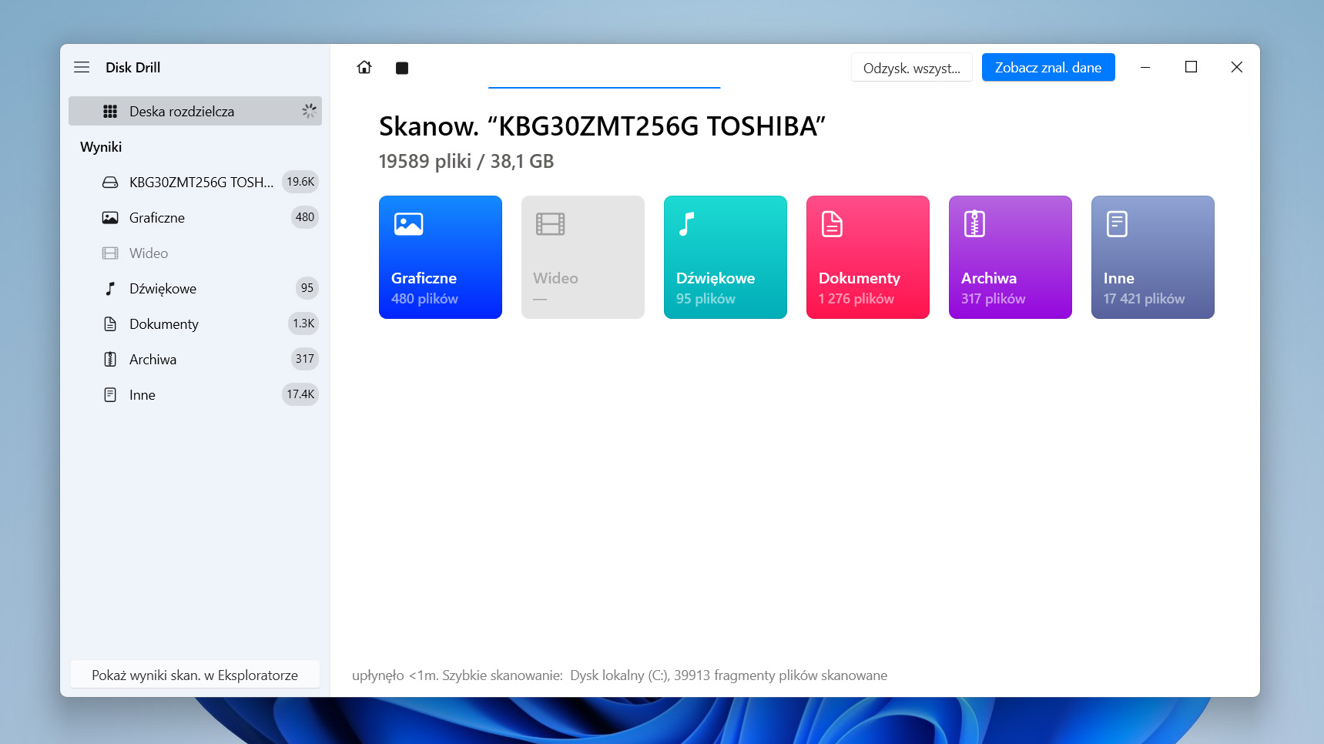Click Pokaż wyniki skan. w Eksploratorze

pos(195,675)
